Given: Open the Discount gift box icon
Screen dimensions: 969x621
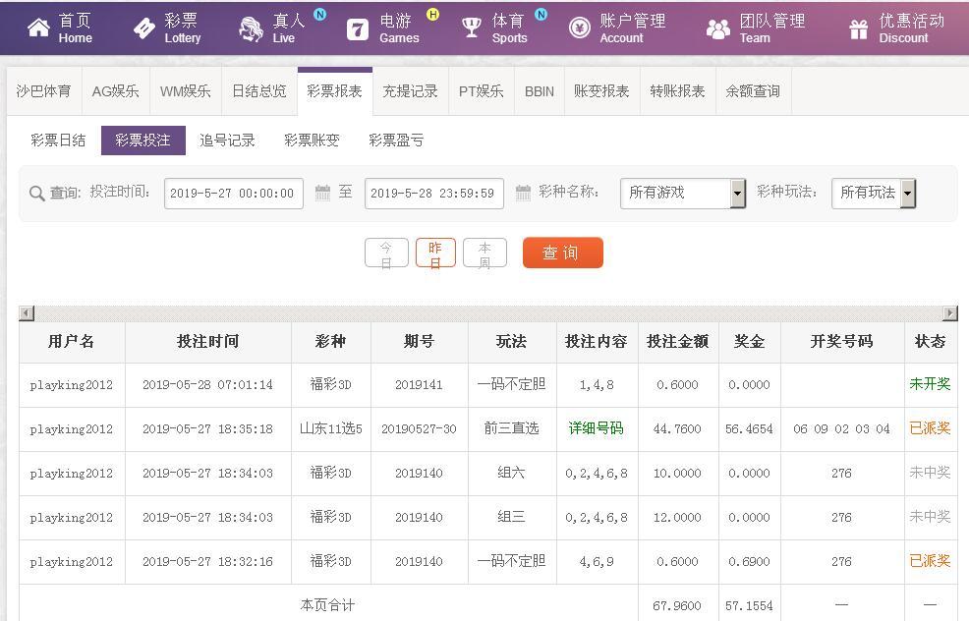Looking at the screenshot, I should pos(858,29).
